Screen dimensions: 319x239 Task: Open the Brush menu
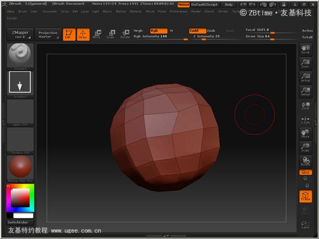[22, 11]
